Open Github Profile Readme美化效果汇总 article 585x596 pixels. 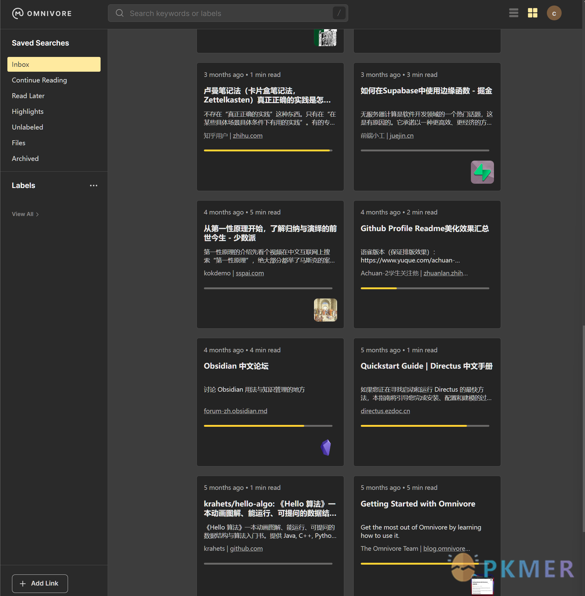(425, 228)
